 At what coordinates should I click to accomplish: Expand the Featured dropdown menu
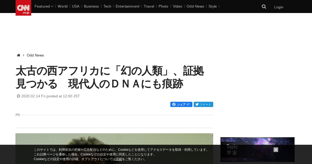[x=44, y=6]
